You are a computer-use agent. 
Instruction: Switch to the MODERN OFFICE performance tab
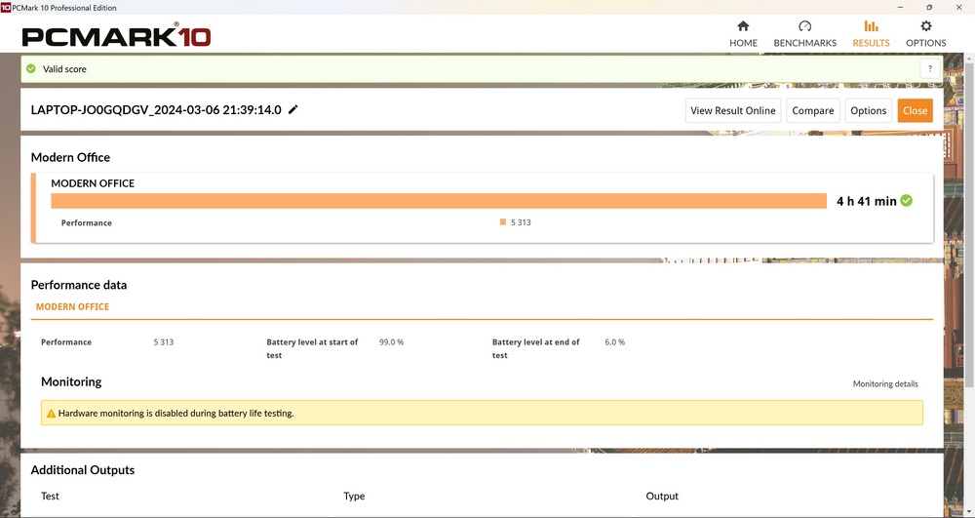[72, 306]
